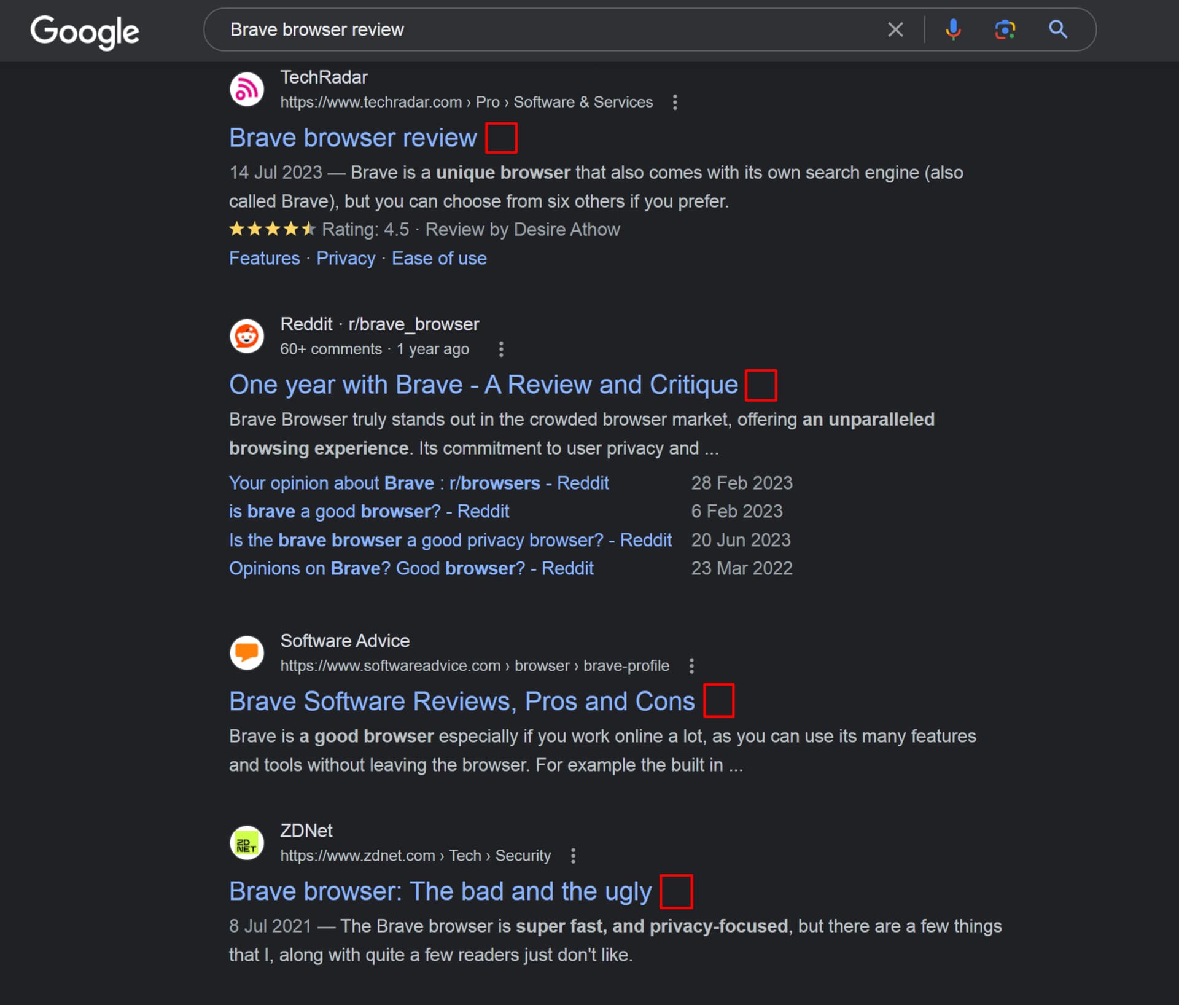Open "Opinions on Brave?" Reddit thread

(x=411, y=568)
